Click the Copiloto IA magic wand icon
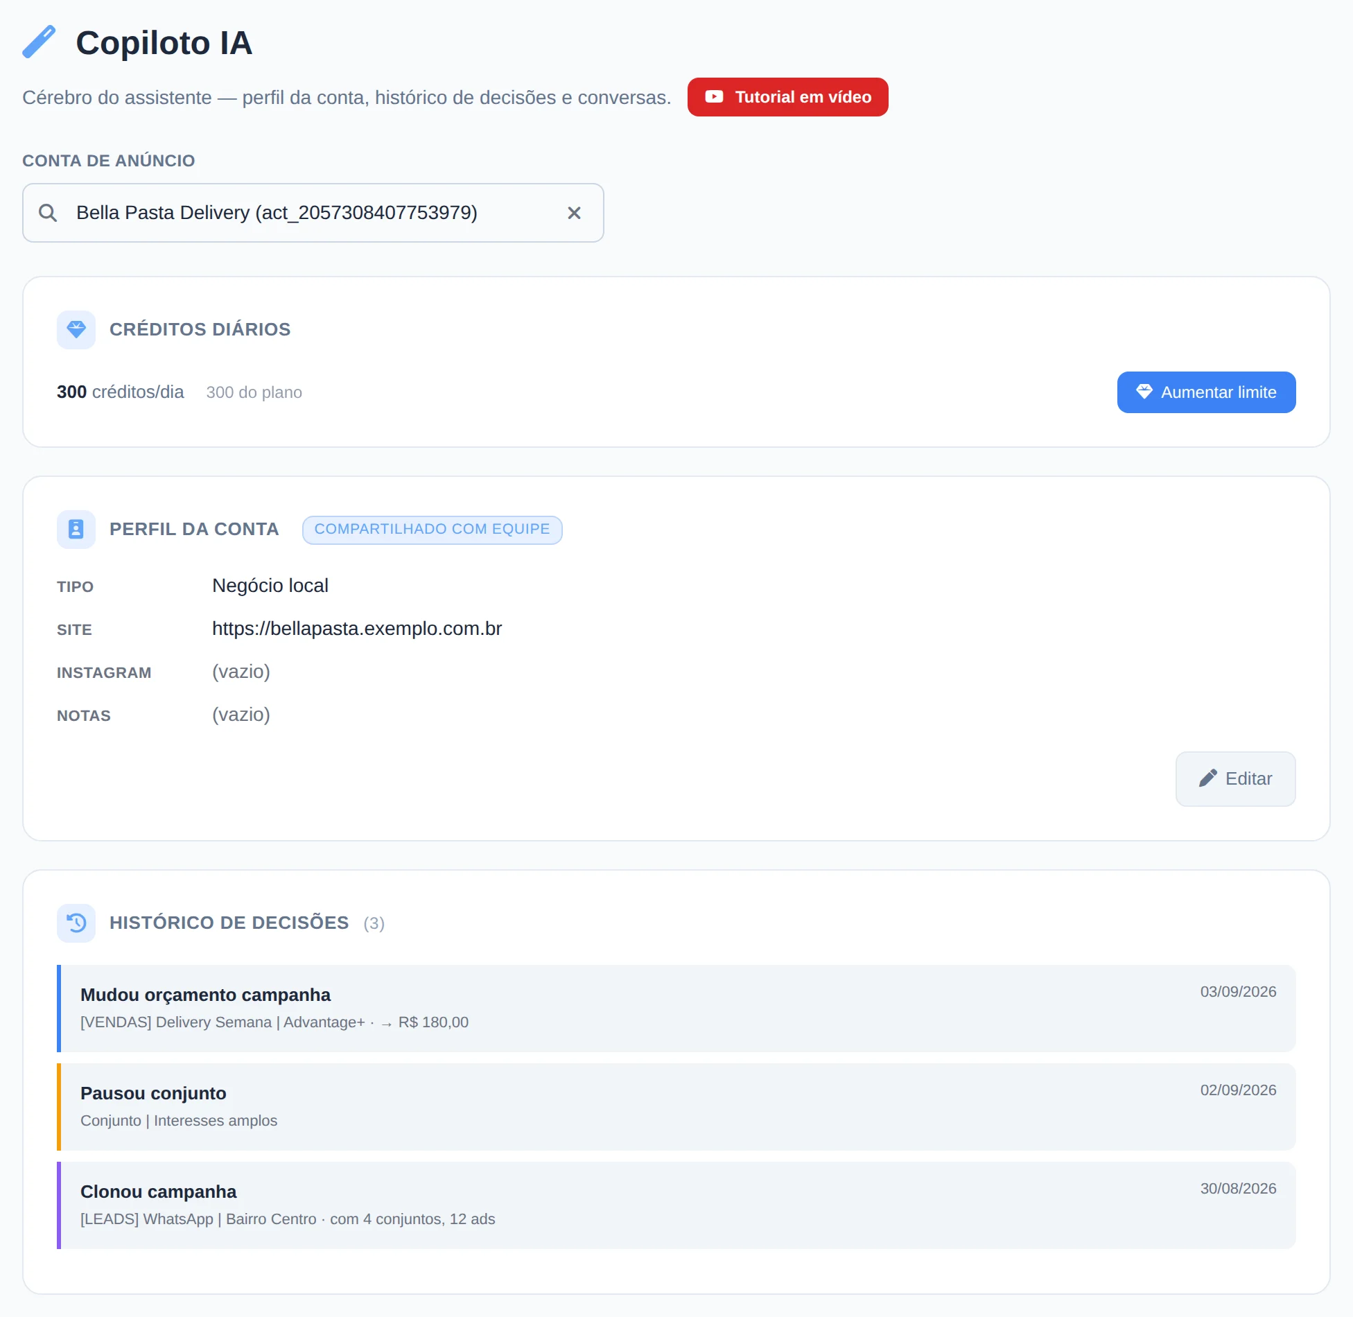 click(39, 42)
